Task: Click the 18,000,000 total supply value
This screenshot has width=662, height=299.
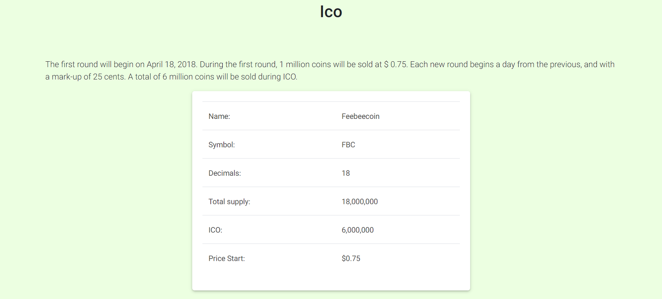Action: 360,202
